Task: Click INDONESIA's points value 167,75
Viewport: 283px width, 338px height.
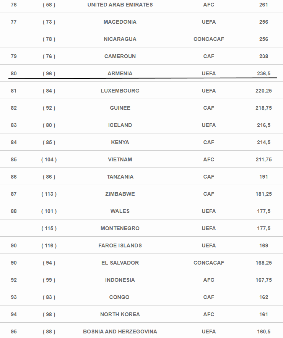Action: pos(263,280)
